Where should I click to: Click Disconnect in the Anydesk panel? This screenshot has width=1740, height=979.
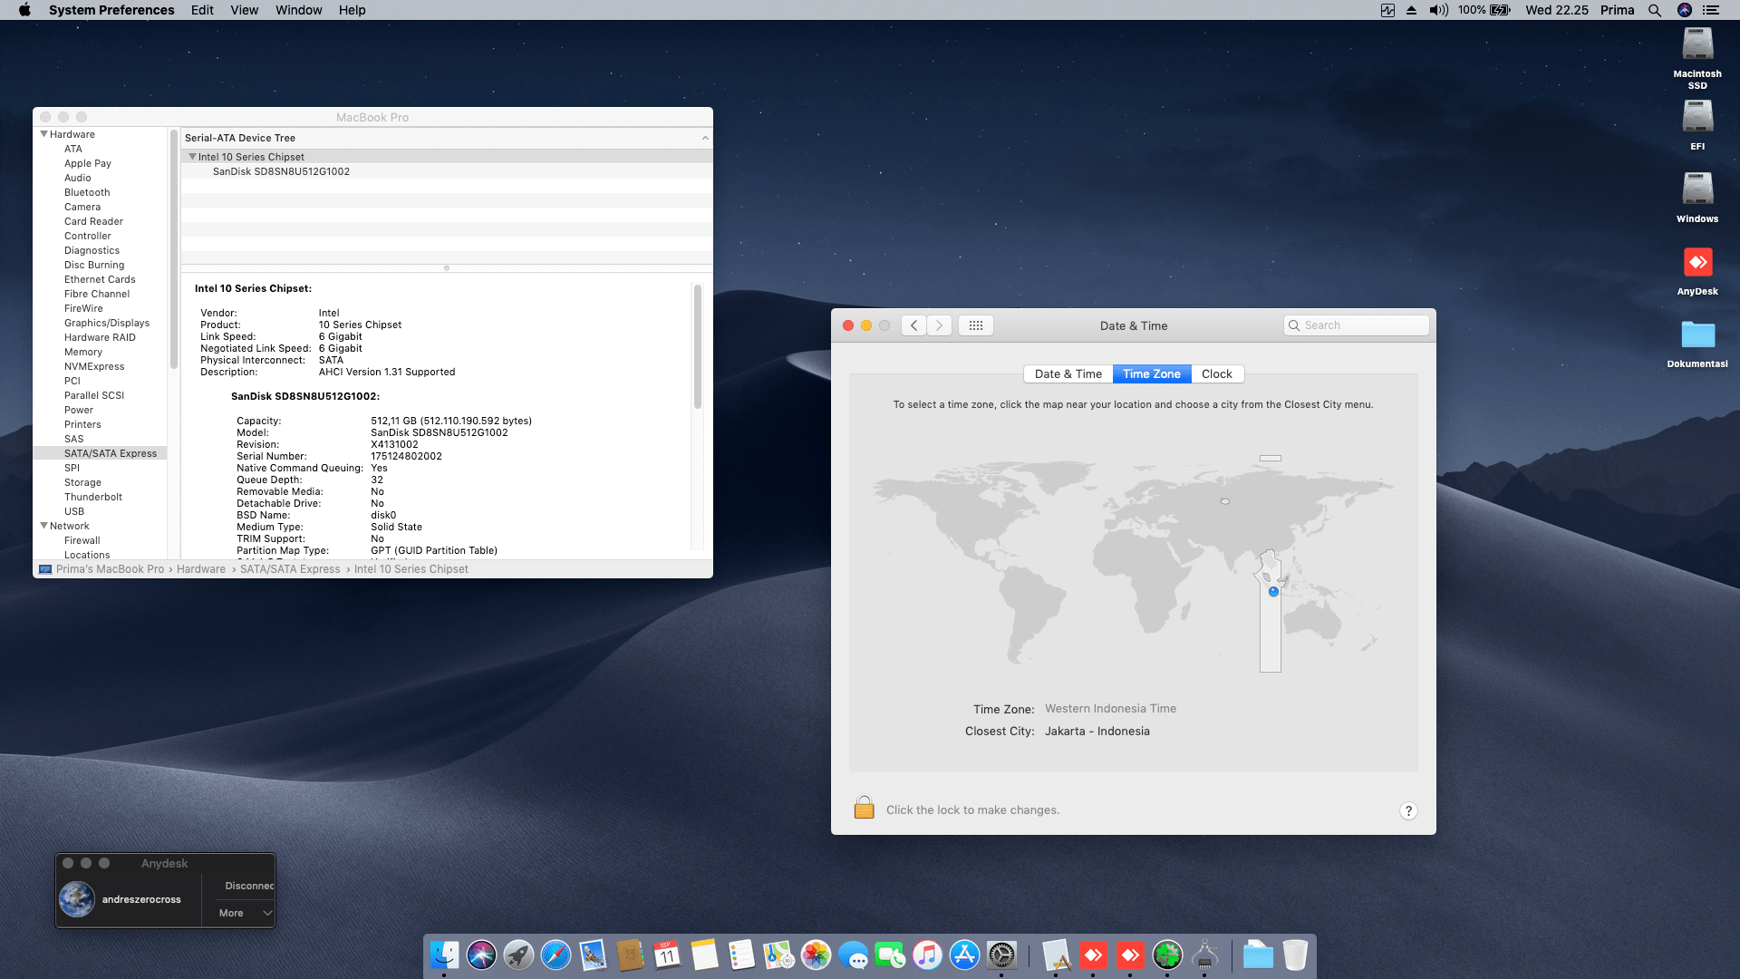pyautogui.click(x=248, y=886)
